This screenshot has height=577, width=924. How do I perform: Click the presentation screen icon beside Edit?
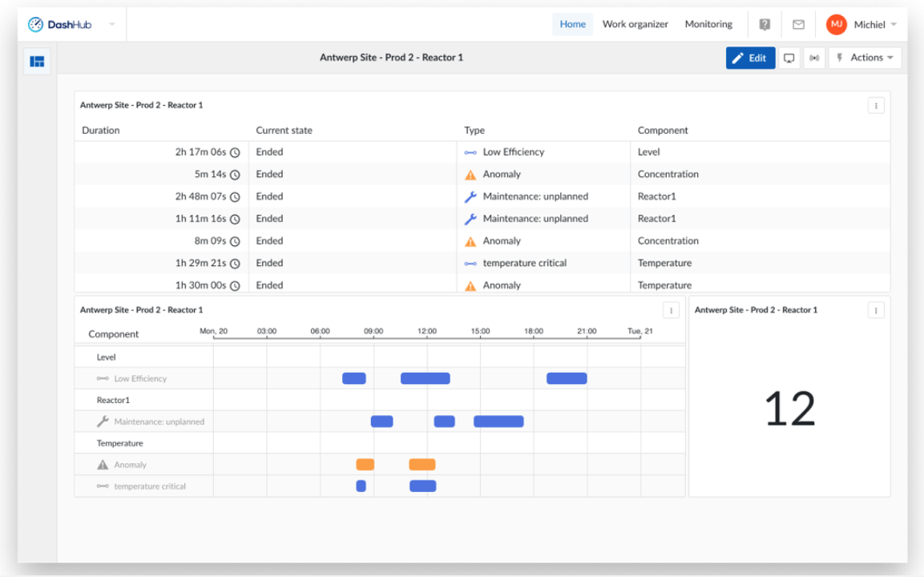click(x=789, y=58)
